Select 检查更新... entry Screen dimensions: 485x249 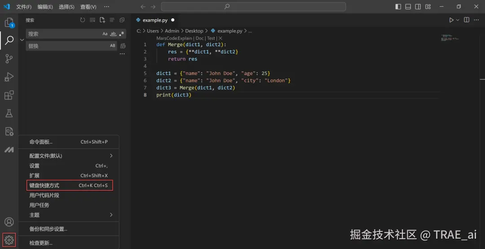click(69, 243)
